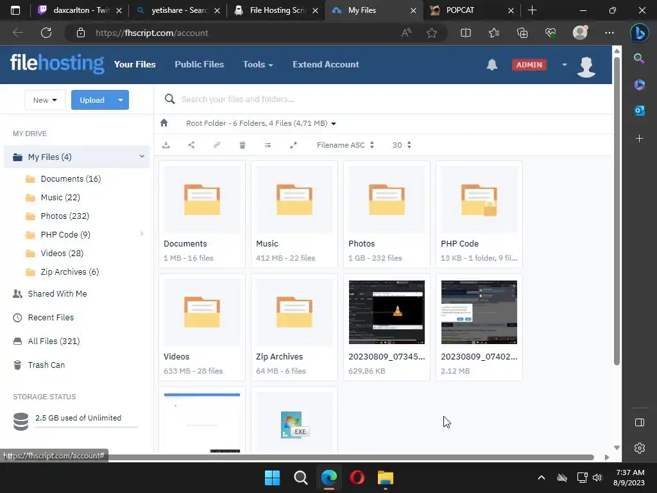The height and width of the screenshot is (493, 657).
Task: Open taskbar search
Action: tap(300, 478)
